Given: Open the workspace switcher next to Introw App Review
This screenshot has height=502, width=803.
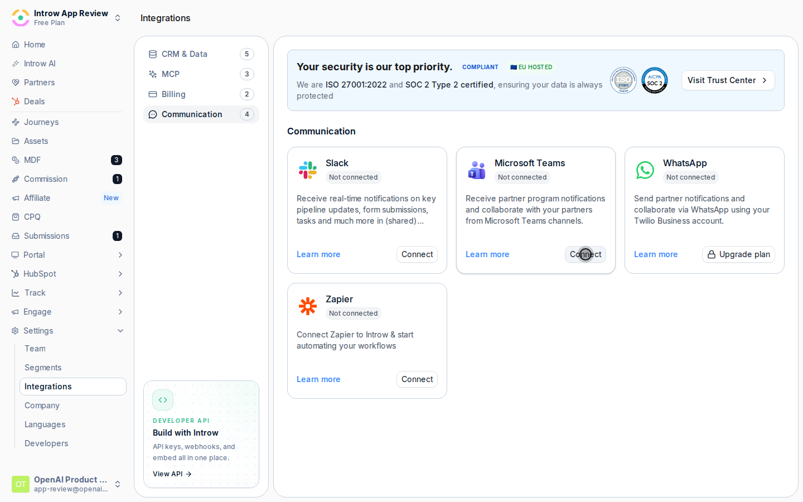Looking at the screenshot, I should pyautogui.click(x=118, y=18).
